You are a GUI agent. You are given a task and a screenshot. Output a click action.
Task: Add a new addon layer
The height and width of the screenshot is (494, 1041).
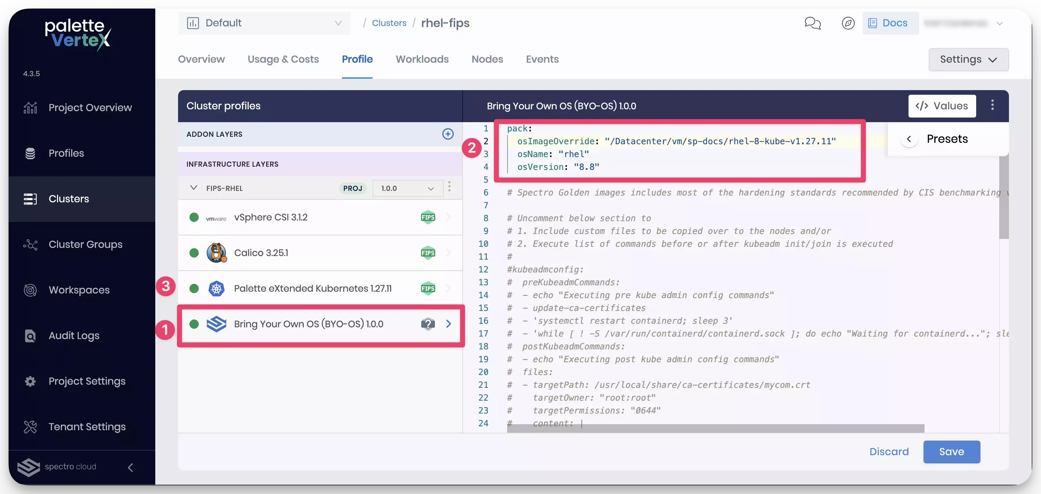pos(447,134)
